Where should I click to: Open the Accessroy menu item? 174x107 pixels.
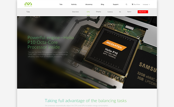89,4
